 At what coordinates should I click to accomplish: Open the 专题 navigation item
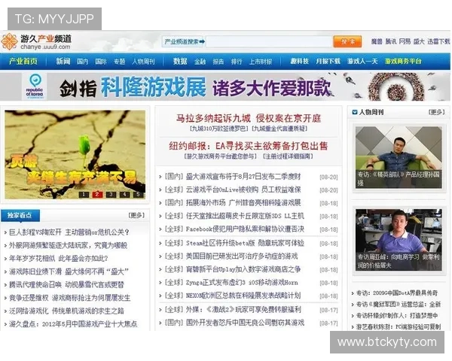point(119,62)
